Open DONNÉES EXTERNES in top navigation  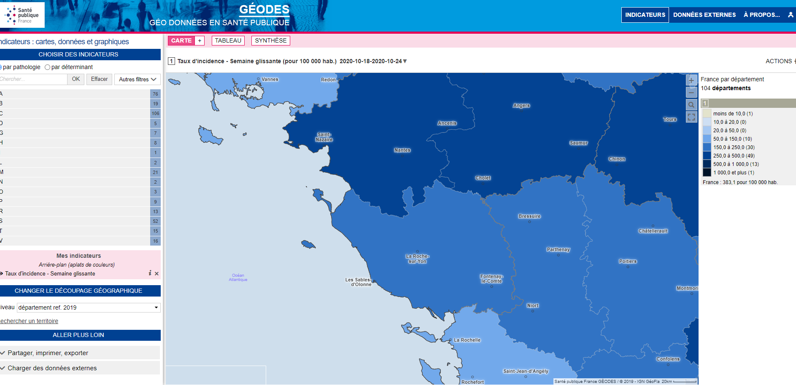(x=704, y=15)
